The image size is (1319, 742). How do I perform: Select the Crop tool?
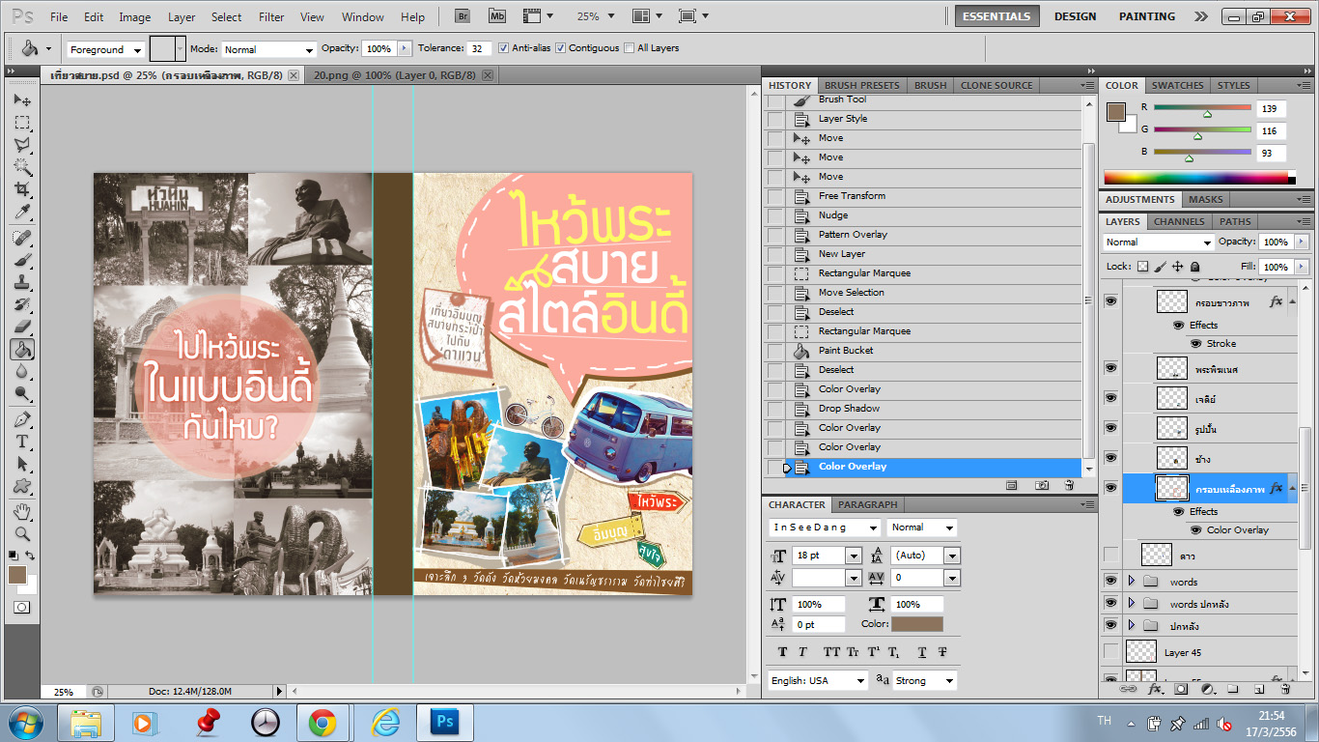tap(21, 189)
